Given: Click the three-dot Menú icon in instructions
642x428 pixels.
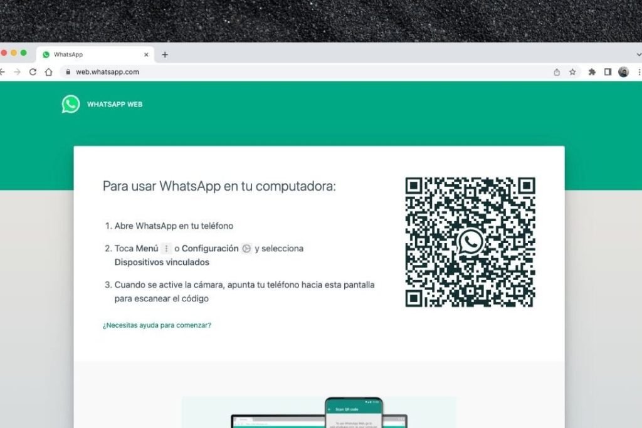Looking at the screenshot, I should 166,249.
